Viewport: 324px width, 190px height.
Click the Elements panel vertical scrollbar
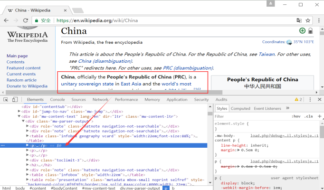click(210, 114)
